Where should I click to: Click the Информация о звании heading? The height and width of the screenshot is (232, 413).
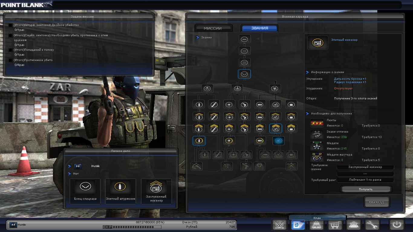pos(327,72)
